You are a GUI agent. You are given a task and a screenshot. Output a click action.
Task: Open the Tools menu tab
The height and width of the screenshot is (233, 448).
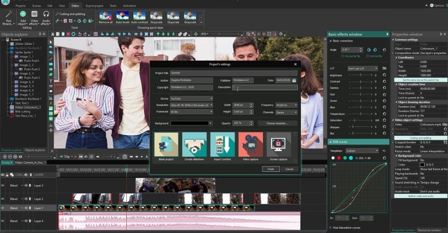pyautogui.click(x=113, y=6)
